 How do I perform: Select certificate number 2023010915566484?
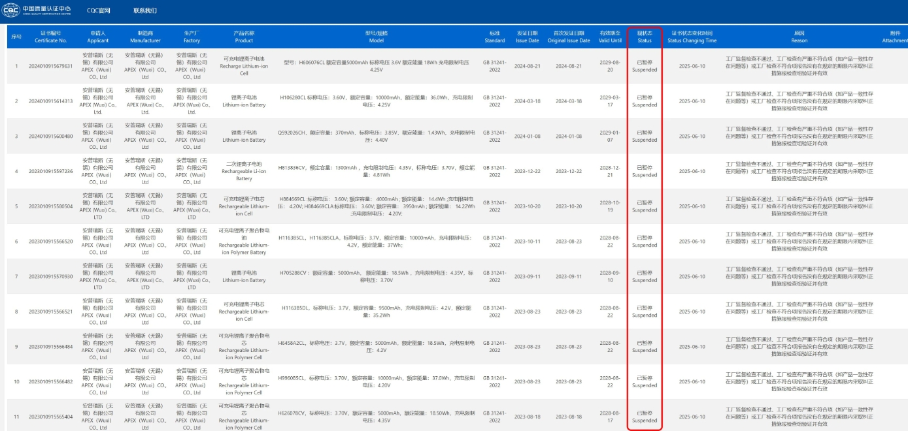tap(51, 347)
